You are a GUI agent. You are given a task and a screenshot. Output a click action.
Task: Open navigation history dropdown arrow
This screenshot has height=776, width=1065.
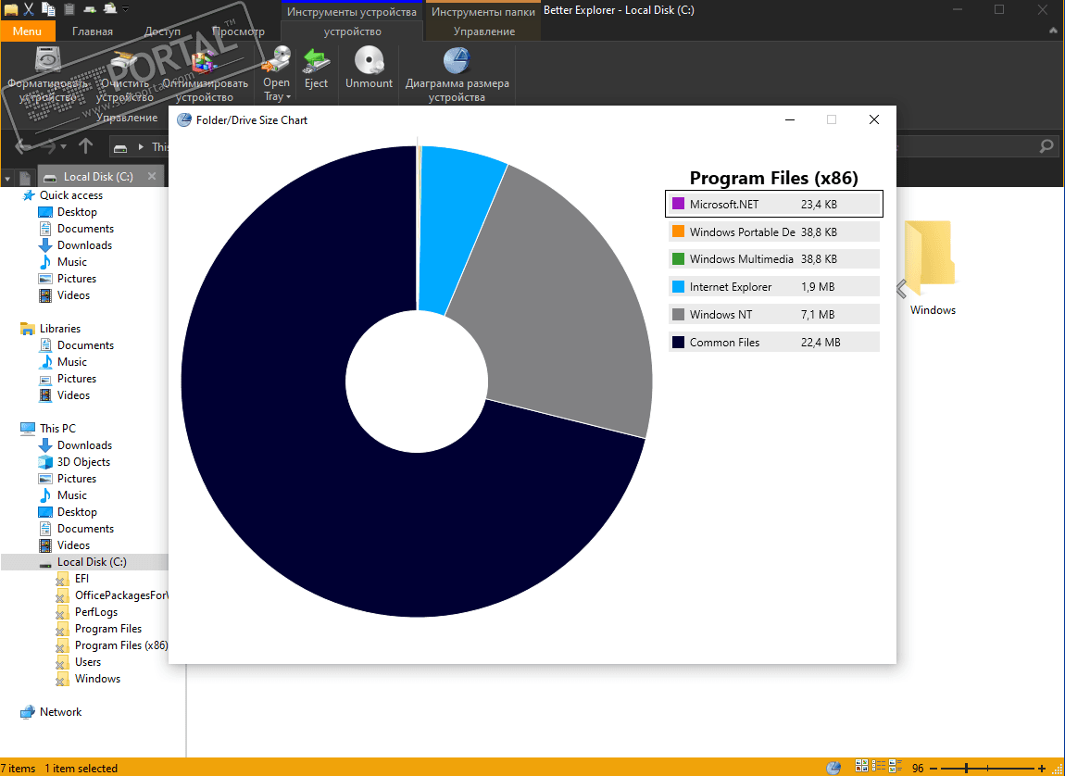[x=63, y=146]
